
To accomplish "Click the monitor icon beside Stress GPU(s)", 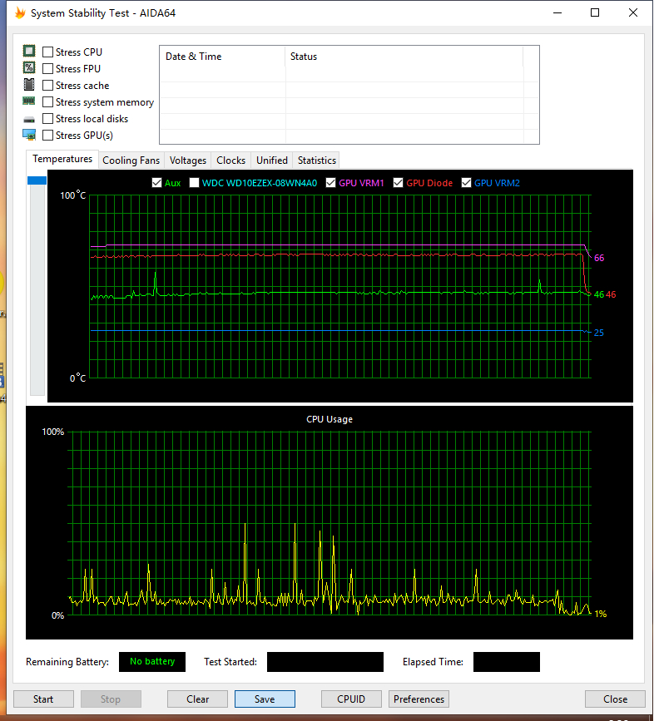I will [29, 135].
